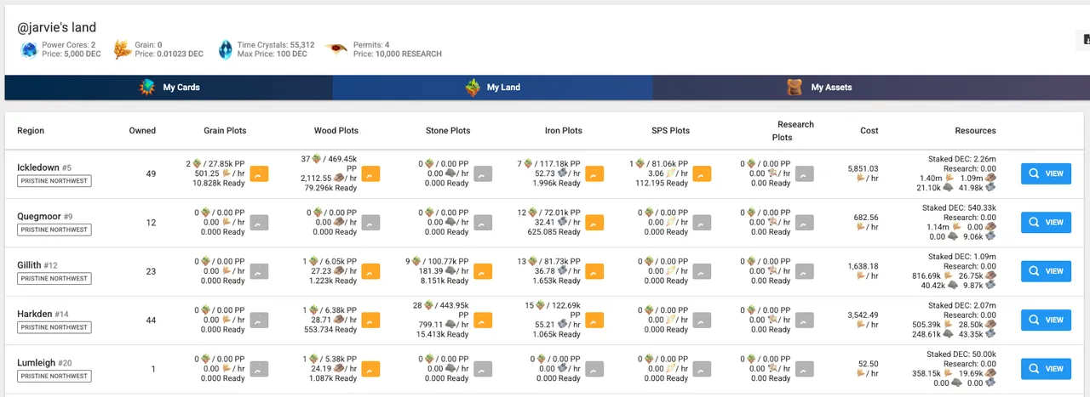The height and width of the screenshot is (397, 1090).
Task: Harvest Gillith wood plots orange button
Action: coord(370,271)
